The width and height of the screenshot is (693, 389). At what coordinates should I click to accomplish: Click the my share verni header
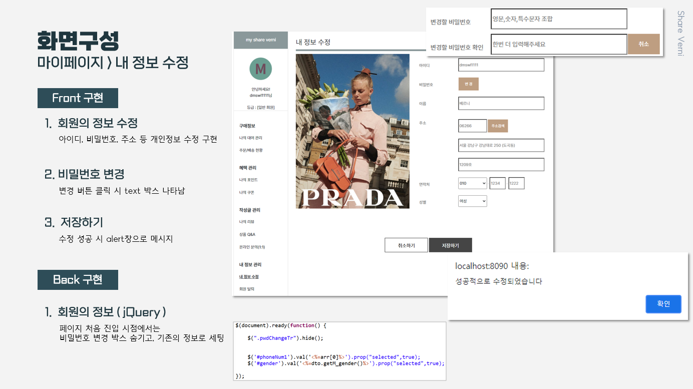click(x=261, y=40)
